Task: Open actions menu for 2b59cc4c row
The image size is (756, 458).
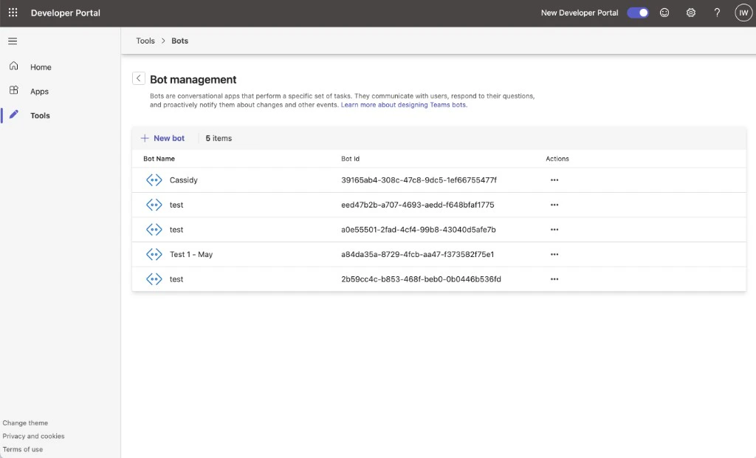Action: tap(554, 279)
